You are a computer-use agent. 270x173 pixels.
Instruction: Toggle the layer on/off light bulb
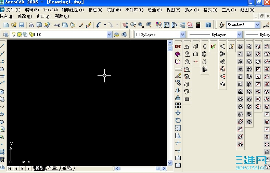(x=14, y=35)
